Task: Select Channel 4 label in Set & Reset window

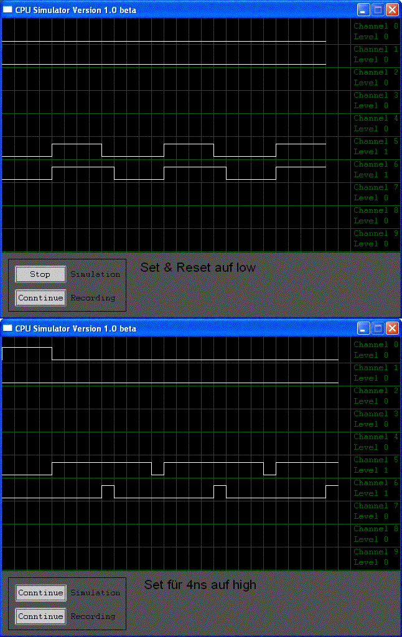Action: tap(376, 118)
